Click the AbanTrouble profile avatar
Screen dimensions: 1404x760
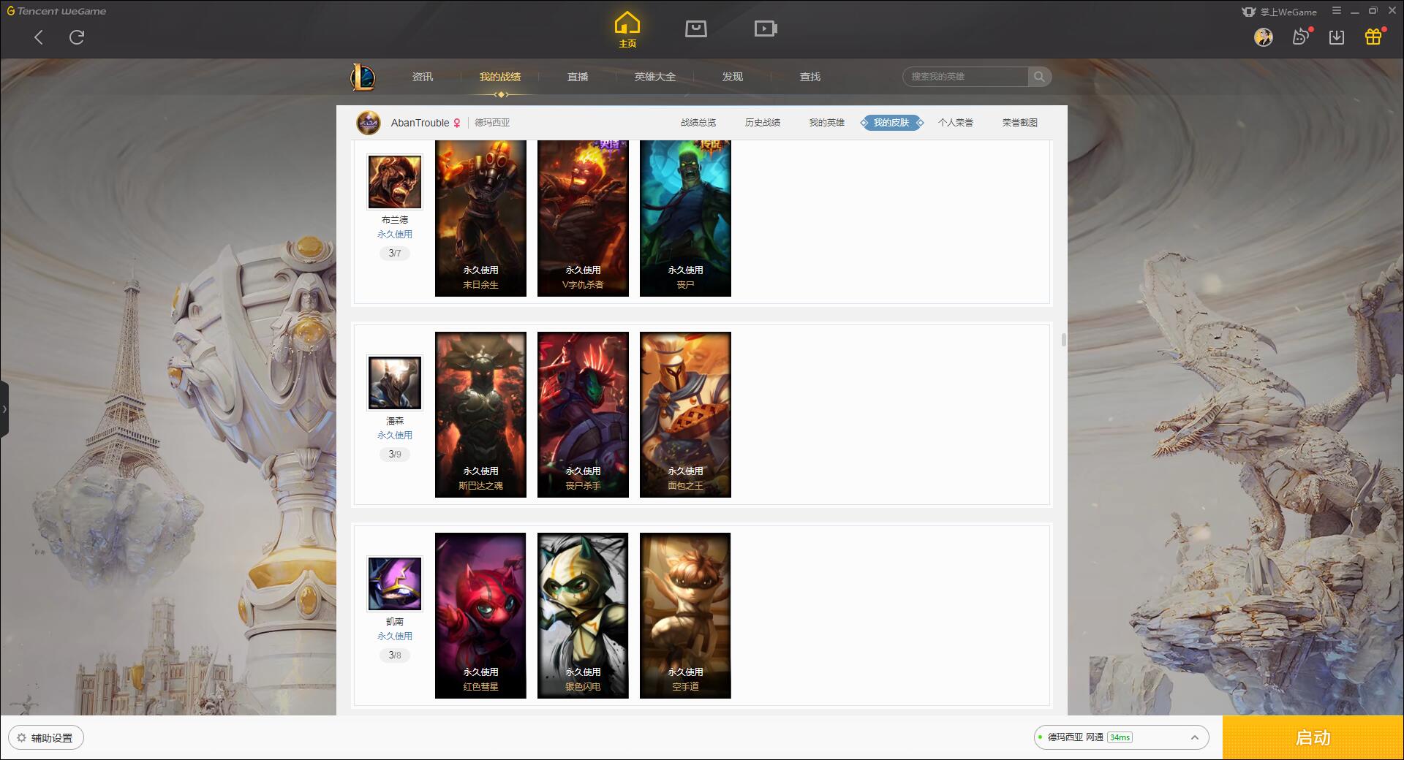click(x=369, y=123)
